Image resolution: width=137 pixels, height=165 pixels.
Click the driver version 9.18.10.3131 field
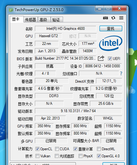point(78,111)
